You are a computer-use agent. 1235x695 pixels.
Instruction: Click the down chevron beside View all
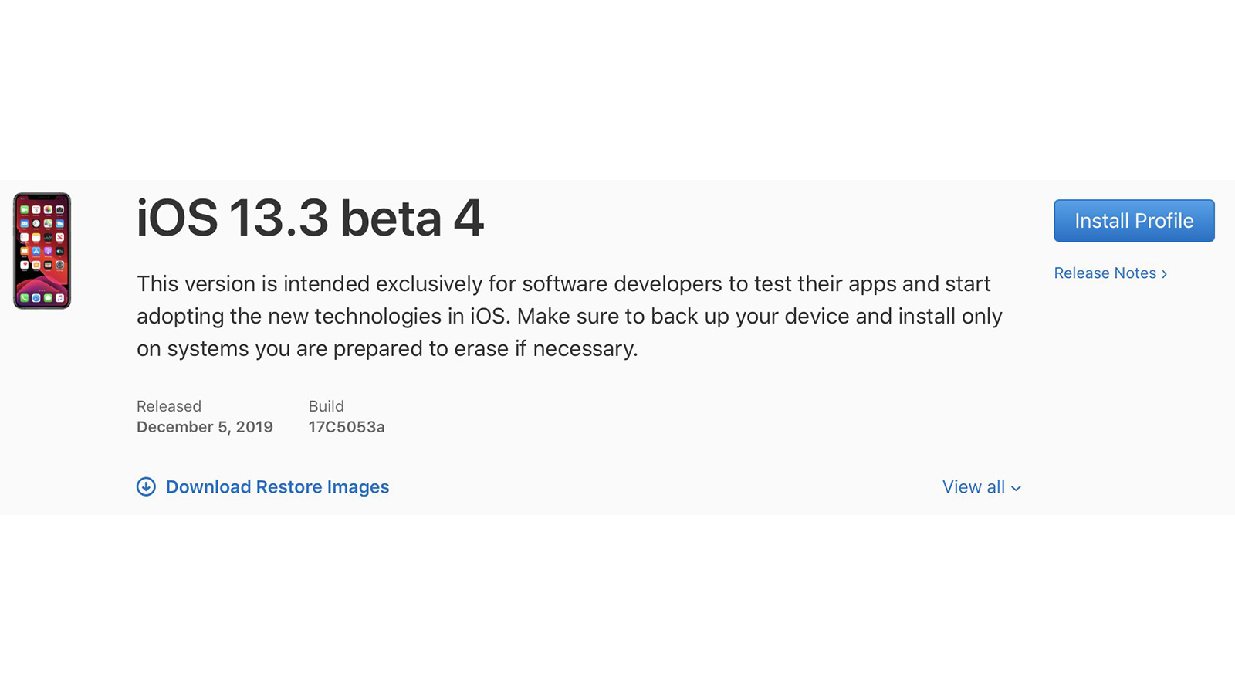(1016, 488)
